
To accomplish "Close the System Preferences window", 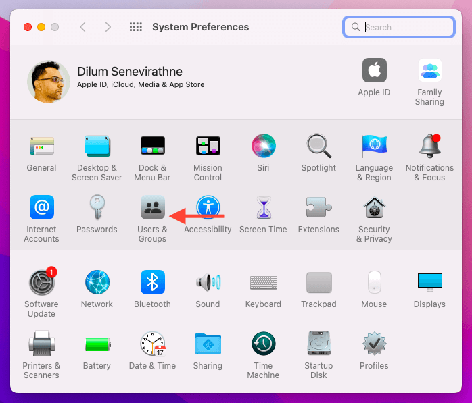I will pos(28,27).
